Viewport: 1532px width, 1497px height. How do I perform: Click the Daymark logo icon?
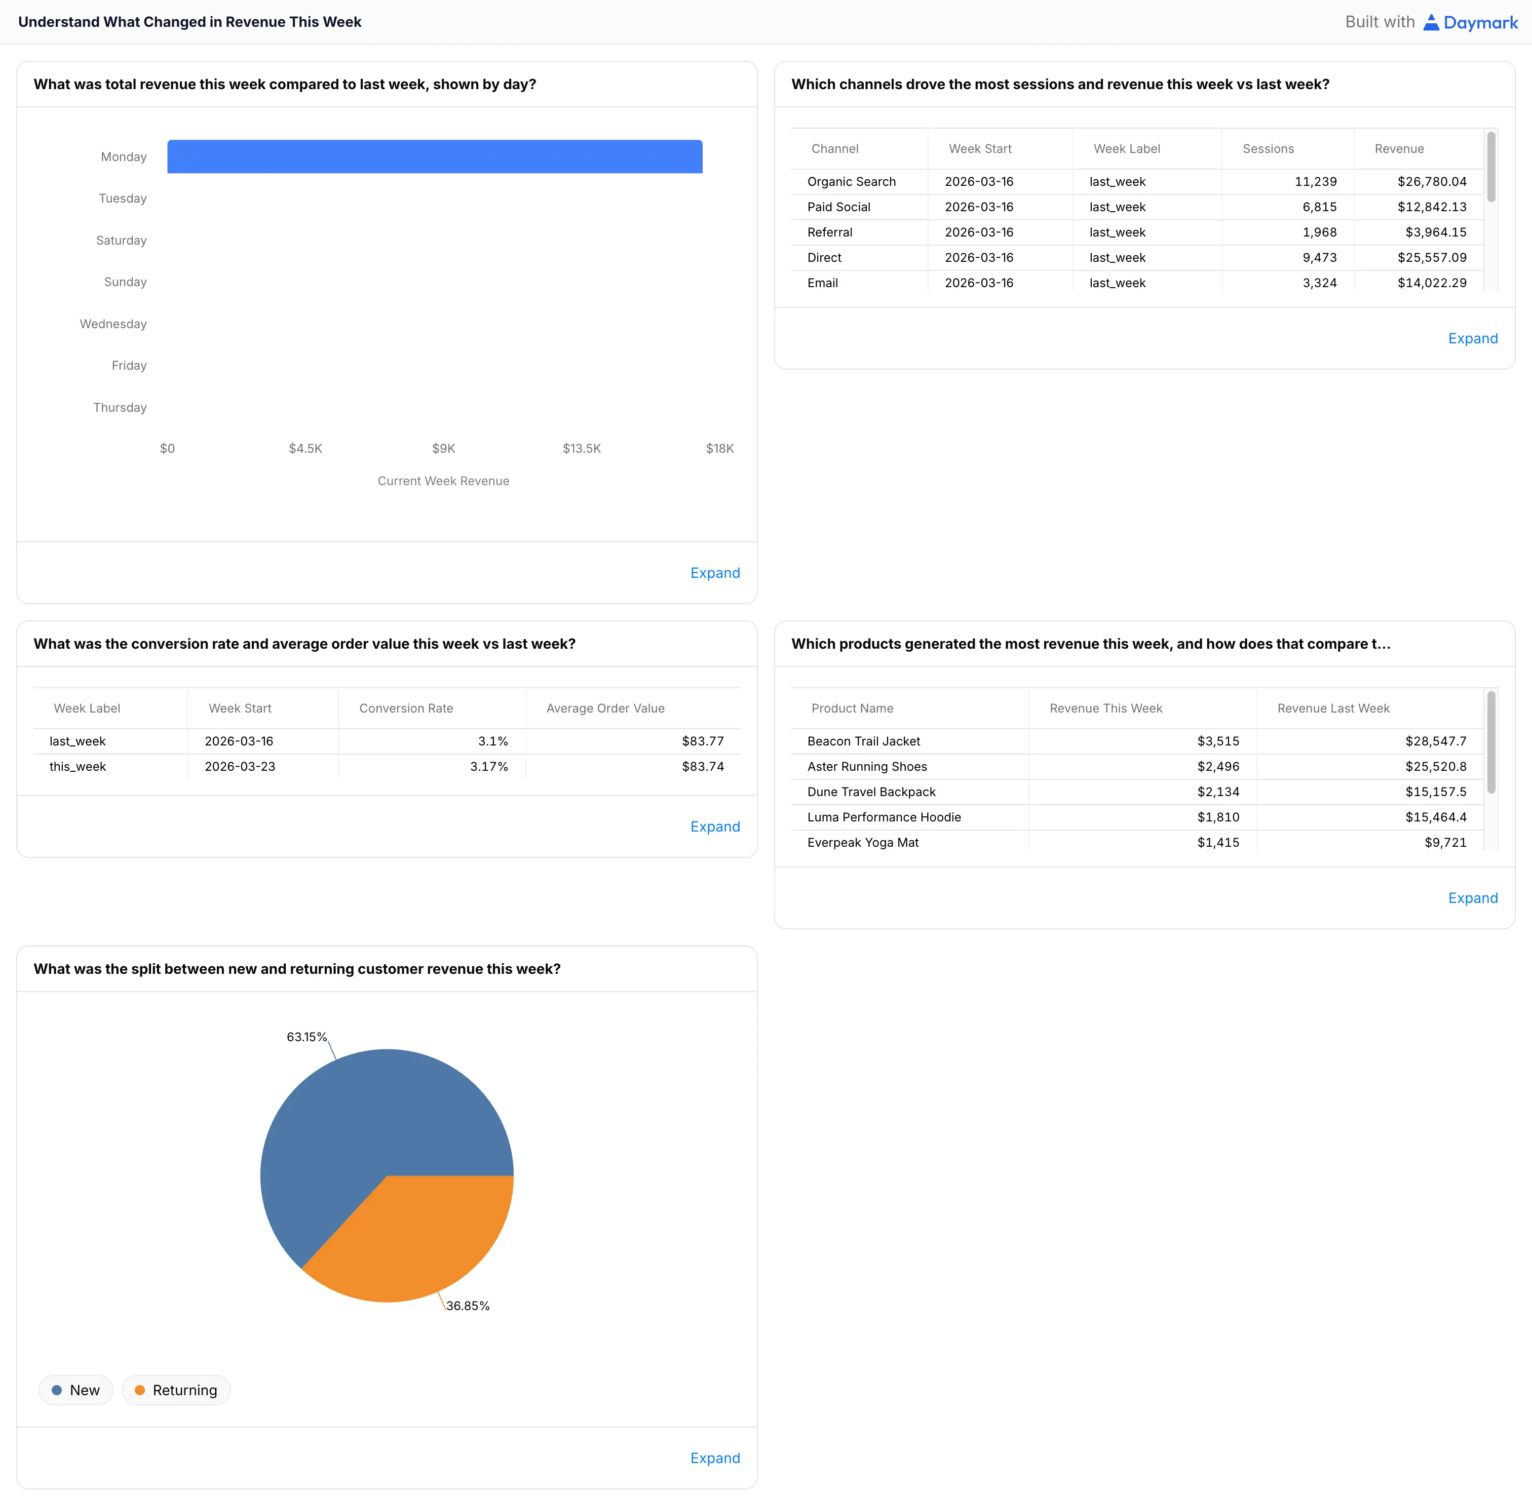(1431, 22)
